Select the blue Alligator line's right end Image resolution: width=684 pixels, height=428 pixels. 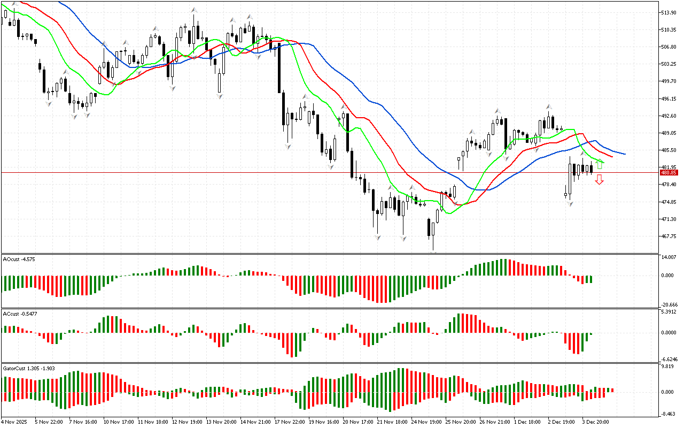tap(624, 154)
